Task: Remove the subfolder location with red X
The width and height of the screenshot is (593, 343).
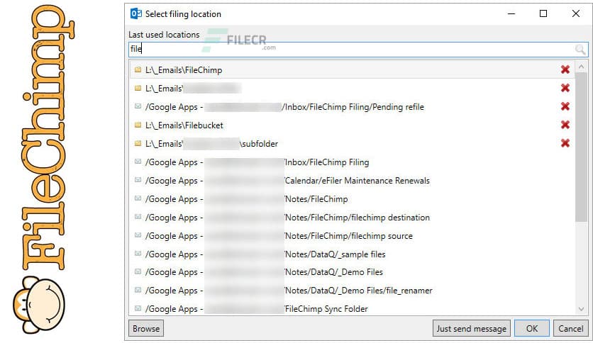Action: pos(565,143)
